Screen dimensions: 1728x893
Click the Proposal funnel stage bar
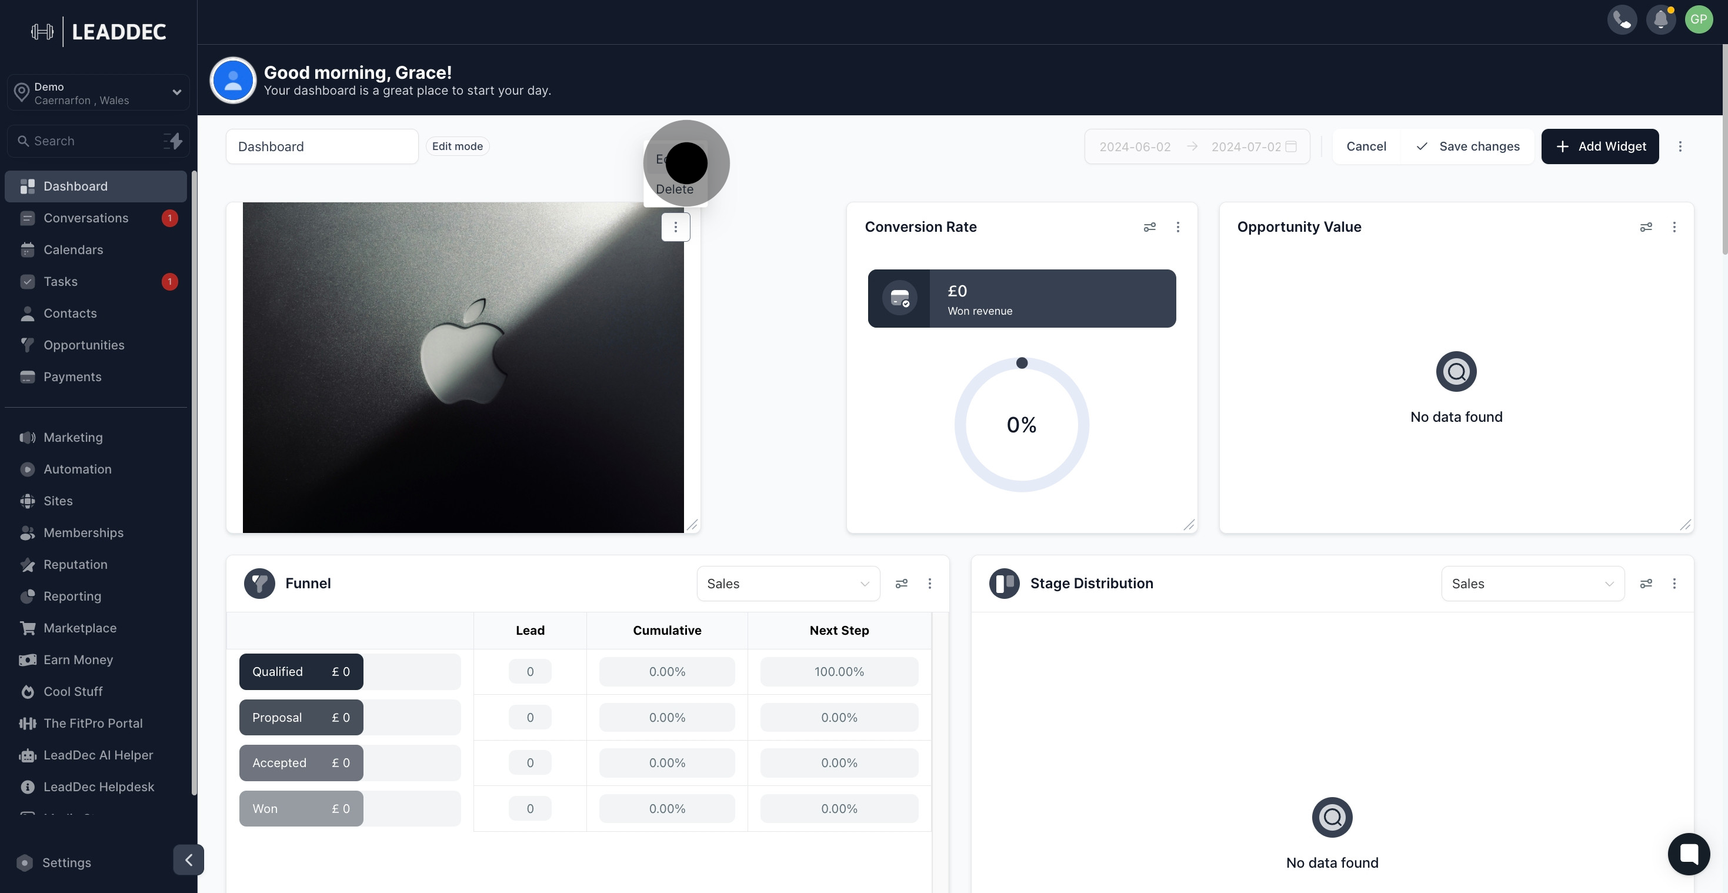click(301, 717)
